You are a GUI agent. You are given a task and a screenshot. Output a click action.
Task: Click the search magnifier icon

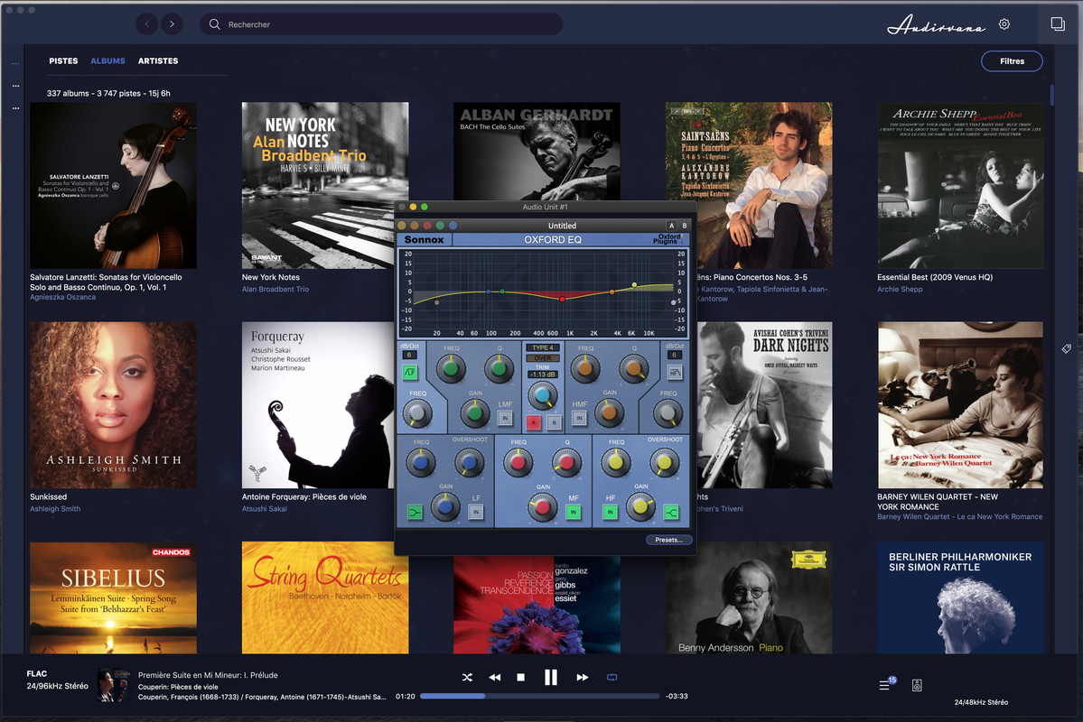click(215, 24)
